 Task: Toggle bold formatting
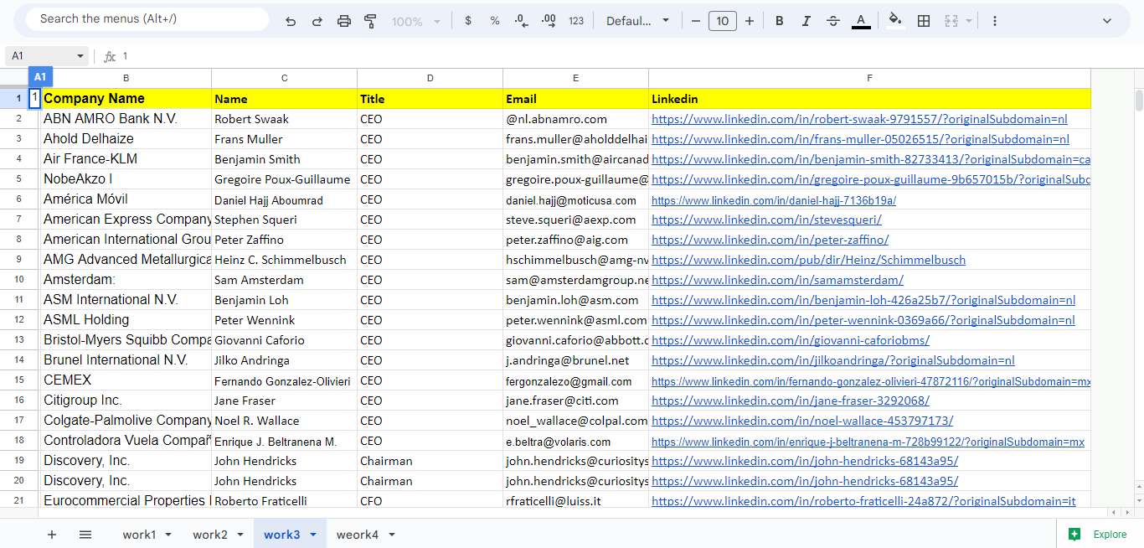[x=780, y=21]
